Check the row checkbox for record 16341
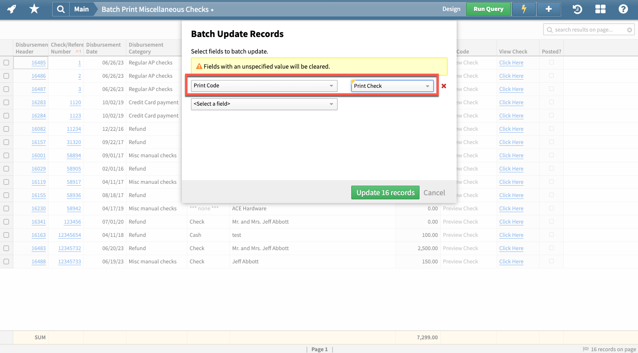 6,221
